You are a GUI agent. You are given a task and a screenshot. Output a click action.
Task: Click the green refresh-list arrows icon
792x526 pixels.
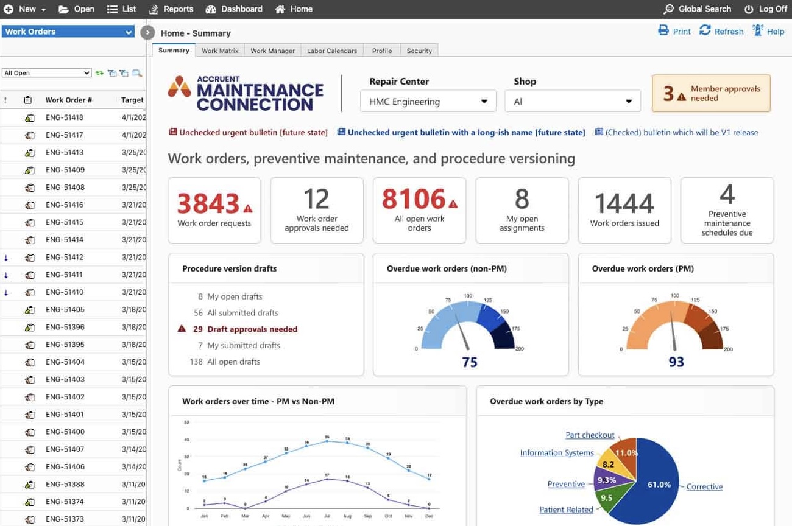(x=99, y=73)
